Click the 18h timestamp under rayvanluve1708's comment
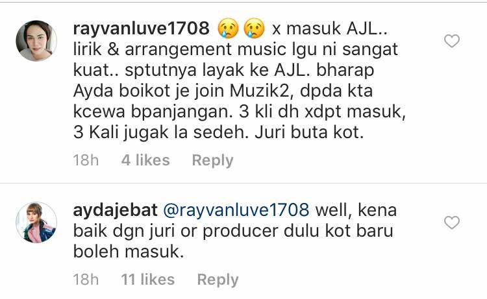Viewport: 487px width, 299px height. [x=86, y=160]
